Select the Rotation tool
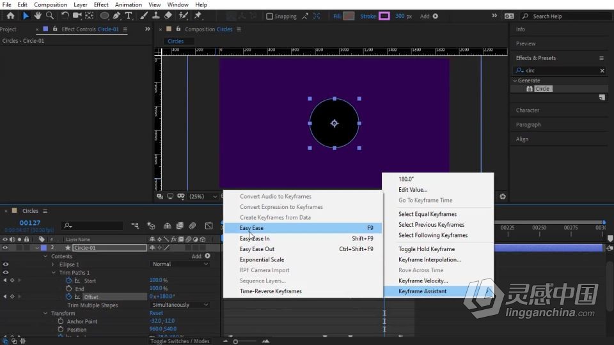The width and height of the screenshot is (614, 345). pos(65,15)
